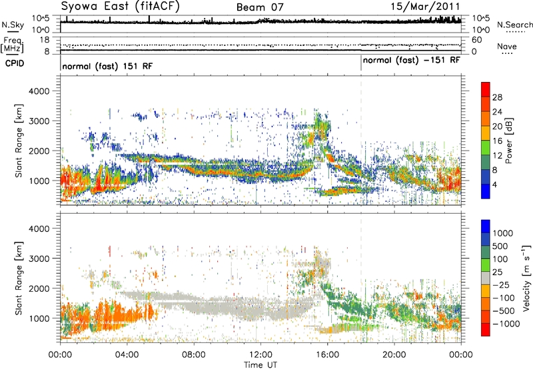Click the 12:00 time tick label
This screenshot has height=369, width=533.
click(261, 355)
